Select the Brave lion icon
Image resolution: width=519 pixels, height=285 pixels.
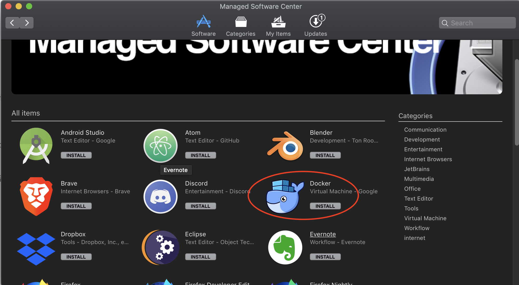coord(36,196)
